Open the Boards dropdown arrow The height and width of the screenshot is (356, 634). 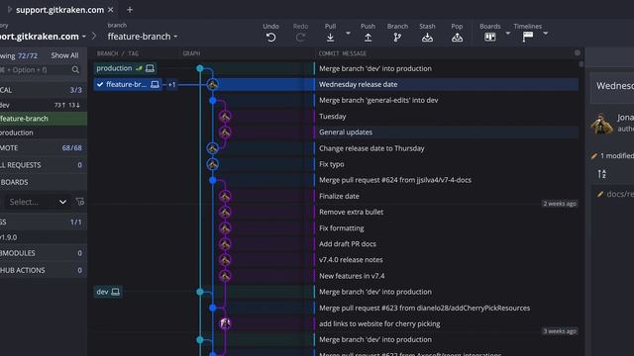[508, 33]
